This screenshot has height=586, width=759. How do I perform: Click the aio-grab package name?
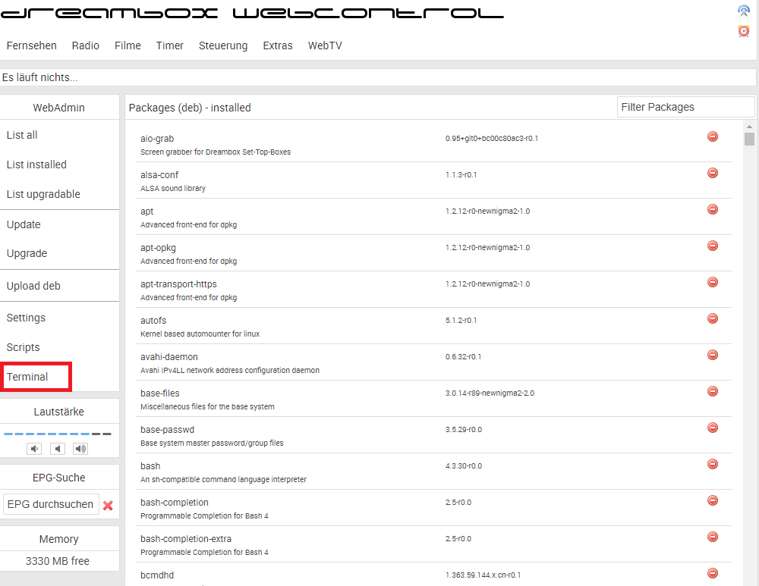point(157,138)
